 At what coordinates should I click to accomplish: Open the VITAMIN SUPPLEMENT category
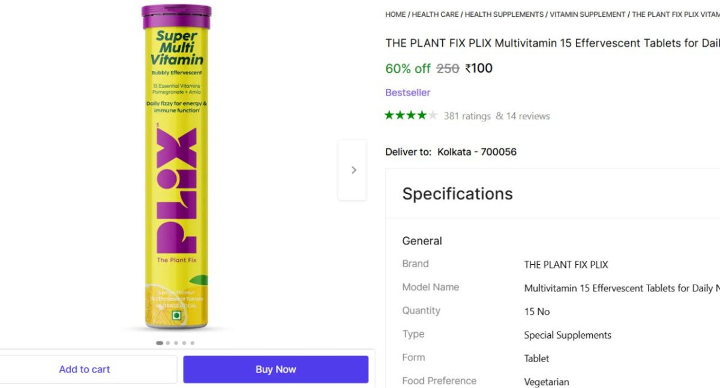click(587, 14)
